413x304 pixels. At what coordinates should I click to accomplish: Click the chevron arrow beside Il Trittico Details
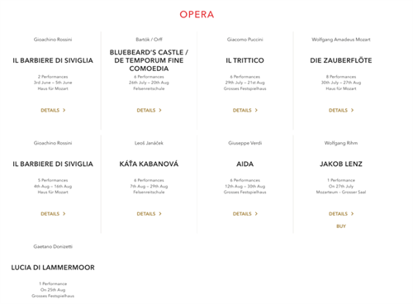click(x=256, y=110)
